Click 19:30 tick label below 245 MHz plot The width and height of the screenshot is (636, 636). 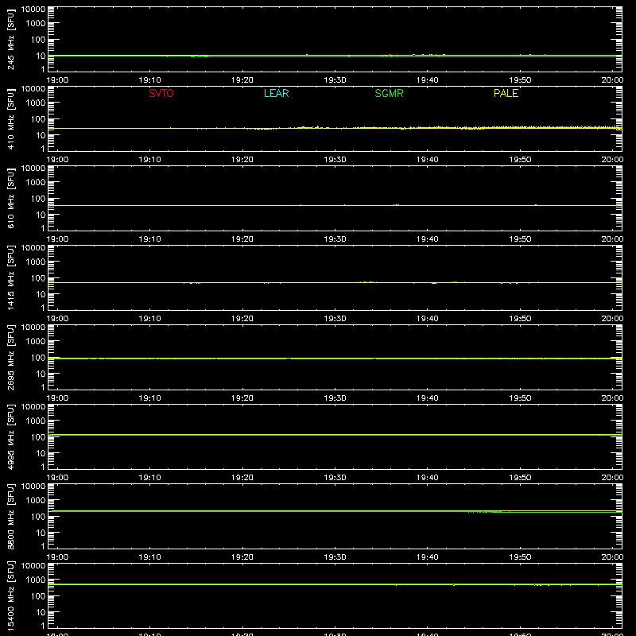pos(335,80)
